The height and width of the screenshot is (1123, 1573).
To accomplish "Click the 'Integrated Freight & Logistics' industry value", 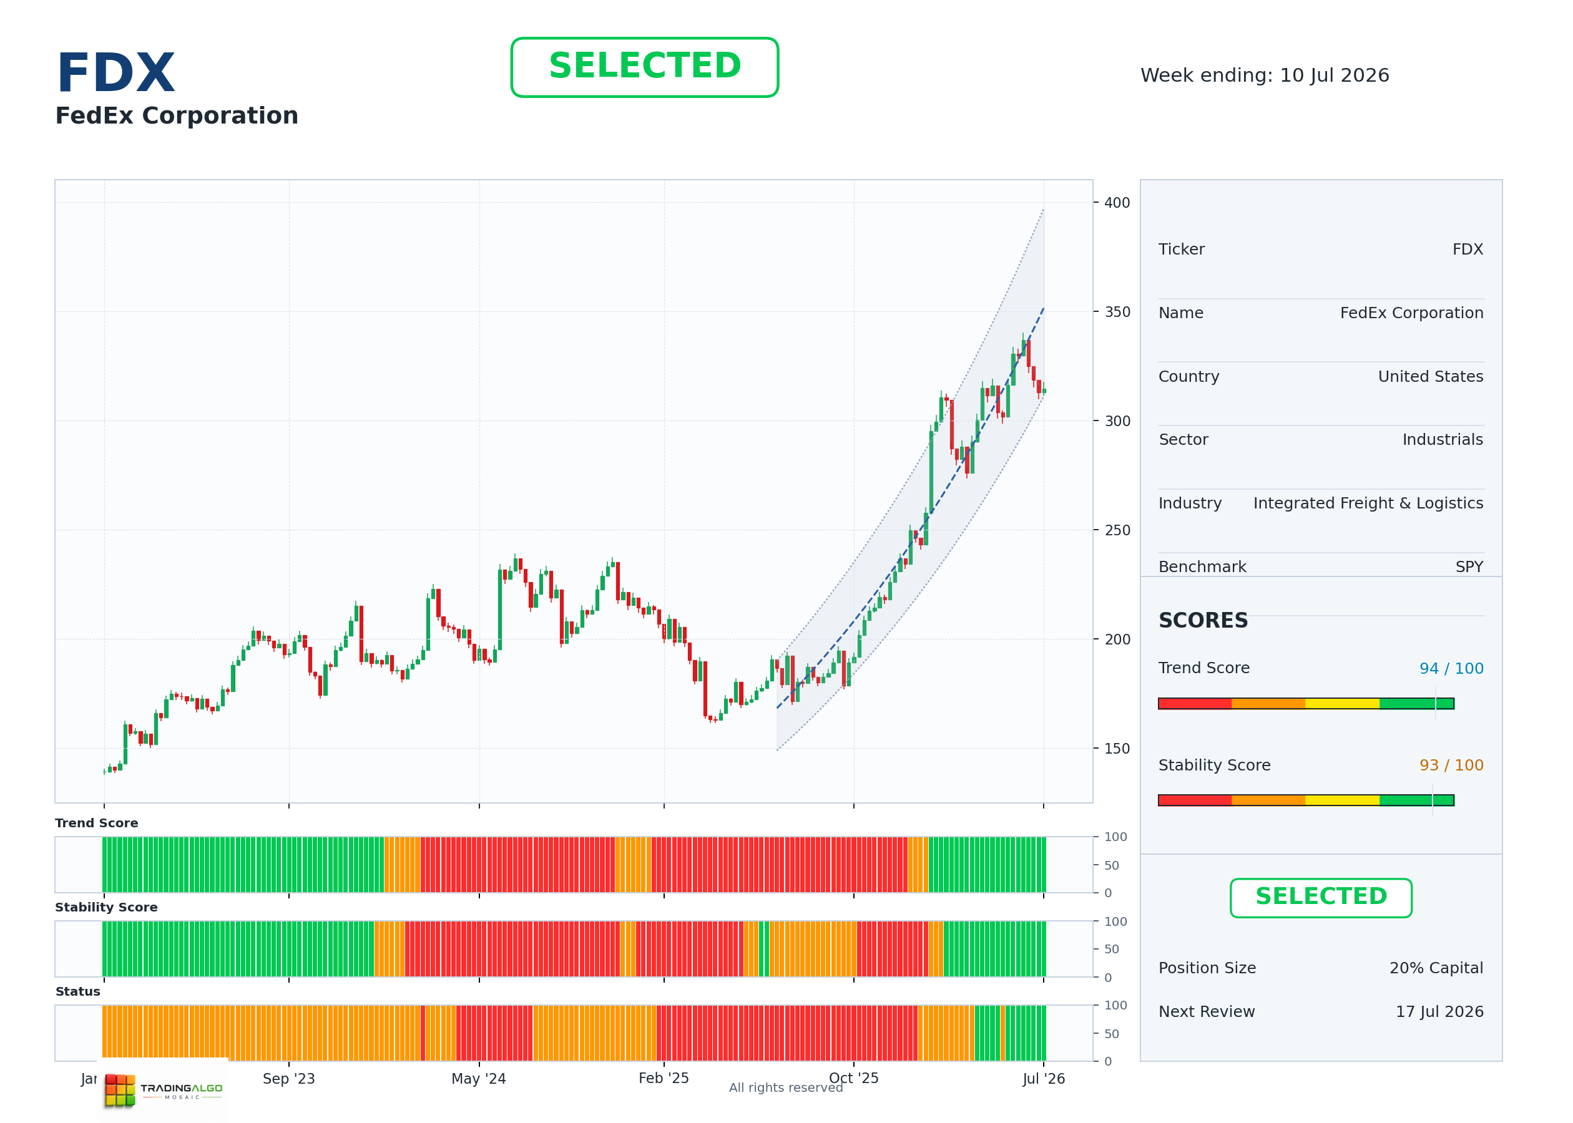I will tap(1368, 503).
